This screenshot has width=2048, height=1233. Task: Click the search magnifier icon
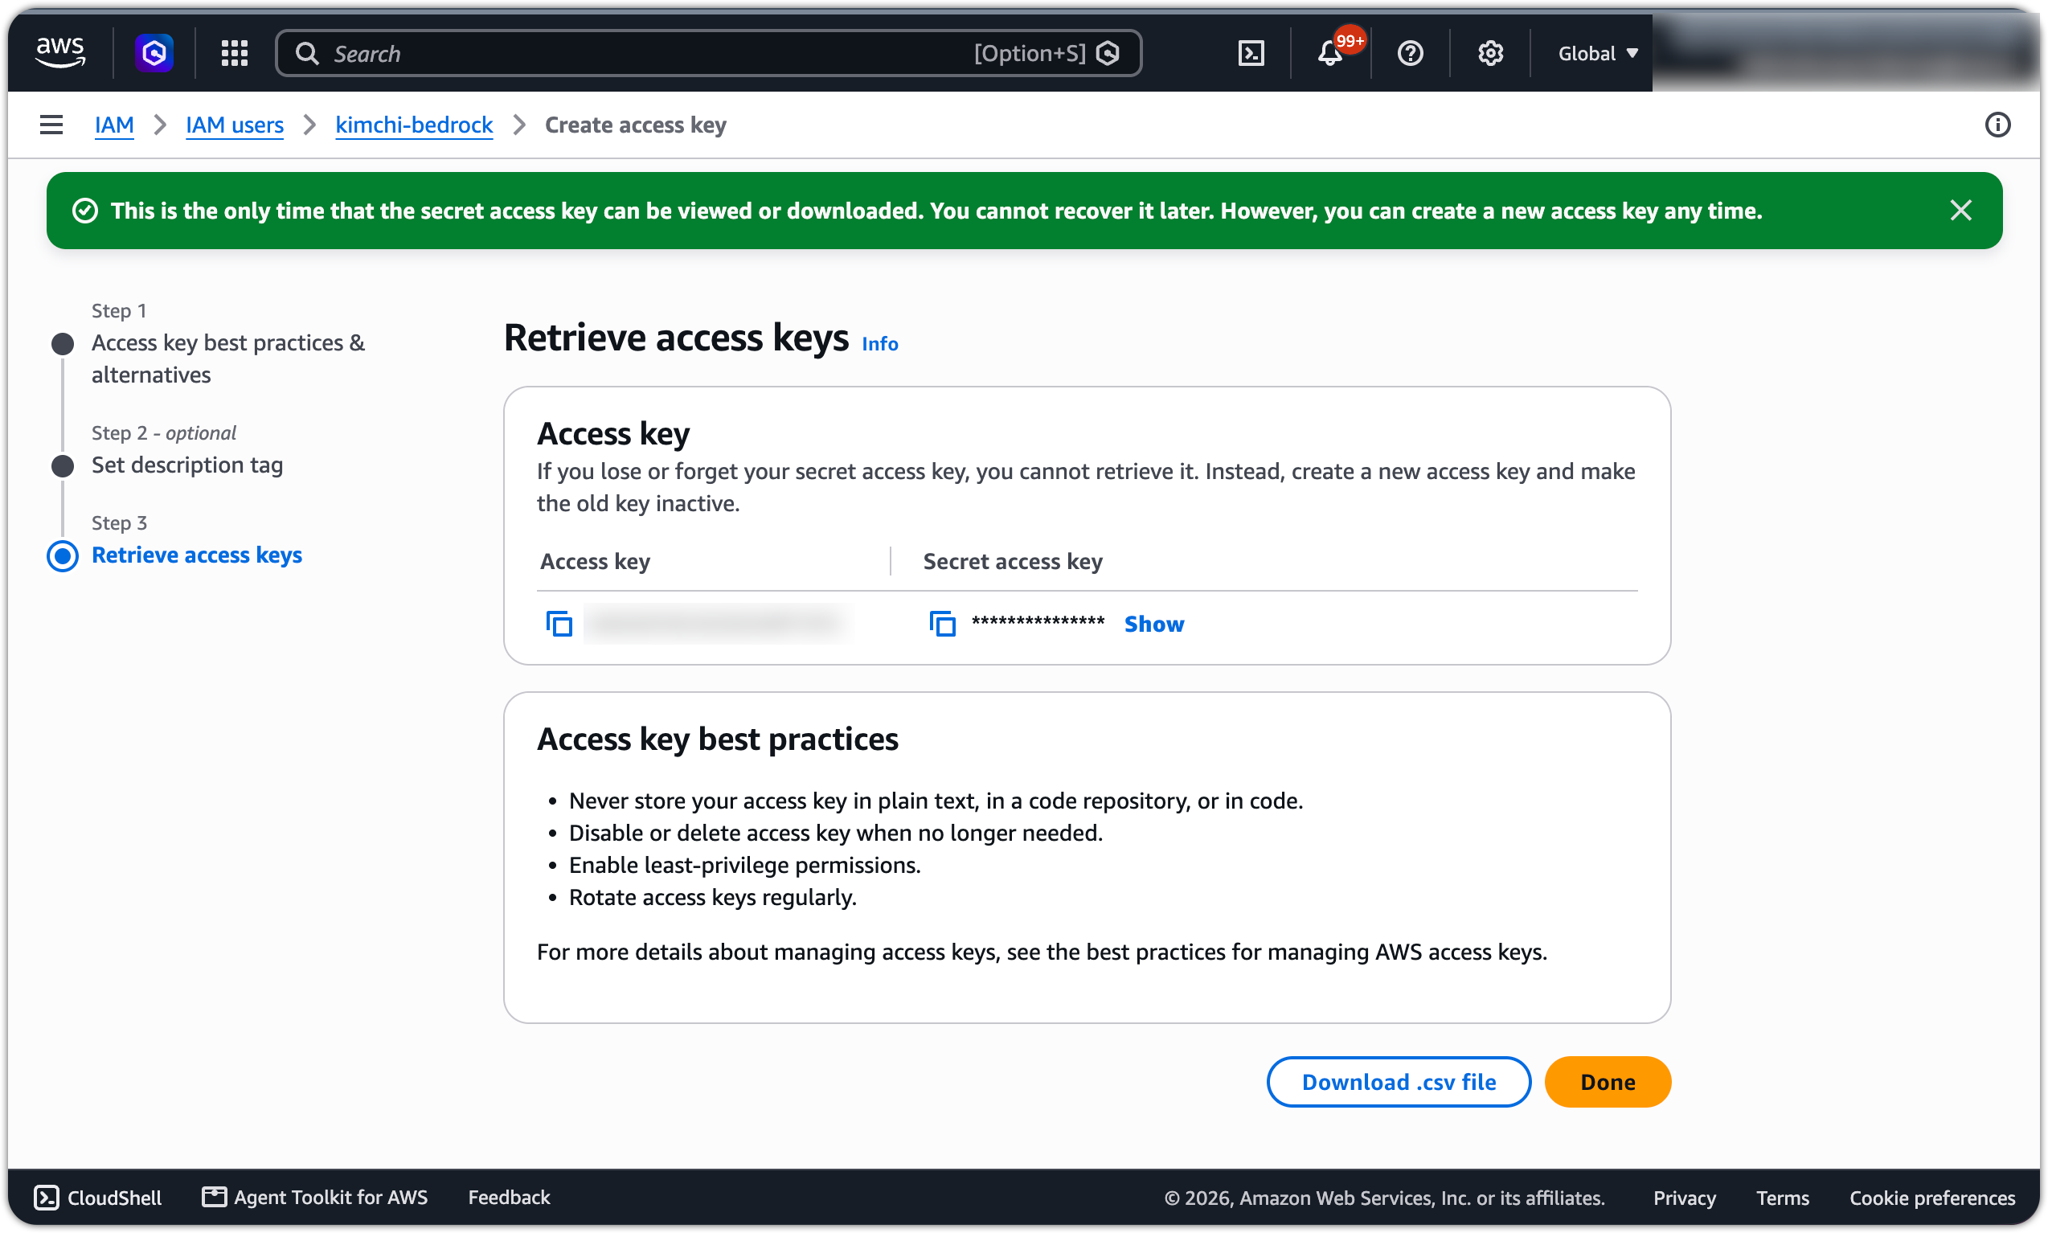(x=306, y=53)
